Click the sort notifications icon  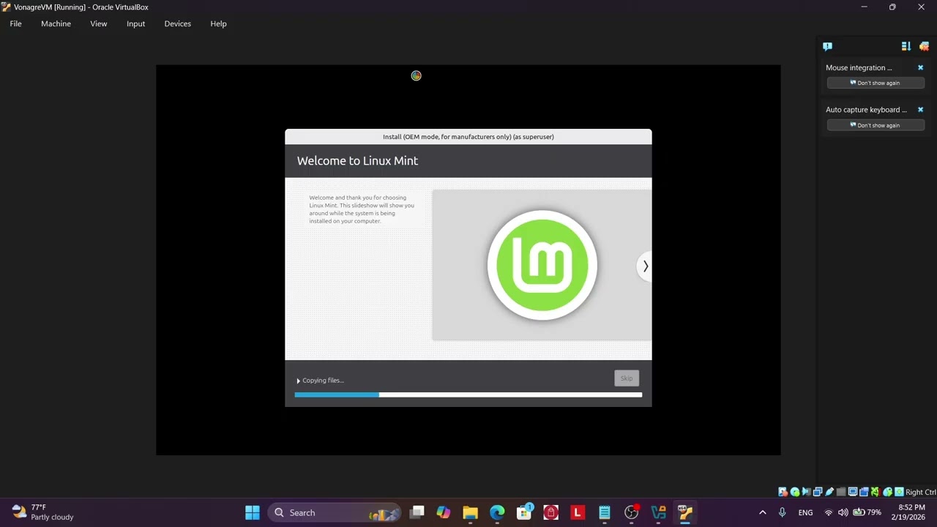[906, 46]
